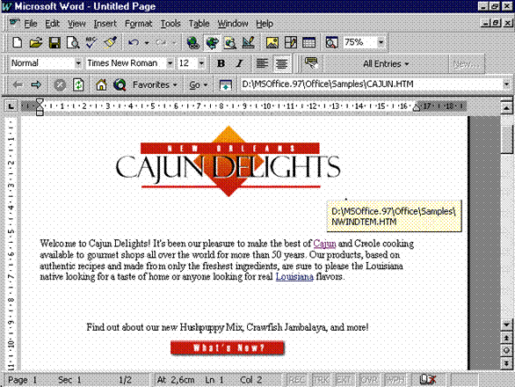Run the spelling and grammar check
Viewport: 515px width, 387px height.
91,43
